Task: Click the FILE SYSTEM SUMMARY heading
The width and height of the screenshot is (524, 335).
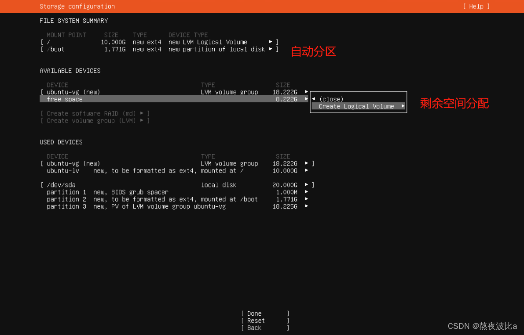Action: pos(74,21)
